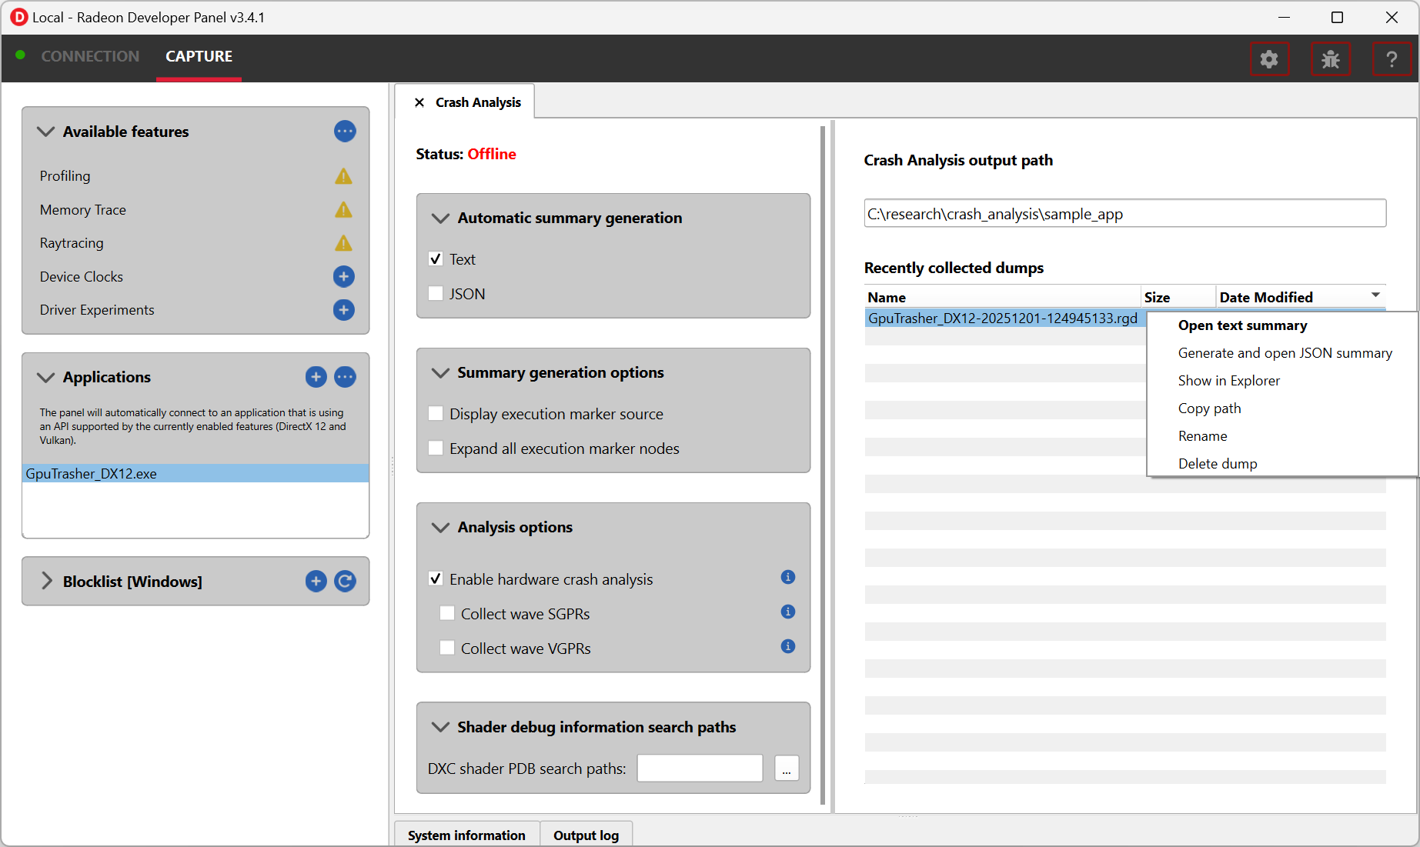Refresh the Blocklist with the reload icon
1420x847 pixels.
coord(345,581)
